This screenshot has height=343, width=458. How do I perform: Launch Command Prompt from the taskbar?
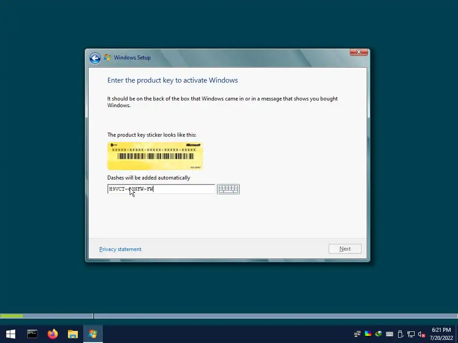coord(32,334)
